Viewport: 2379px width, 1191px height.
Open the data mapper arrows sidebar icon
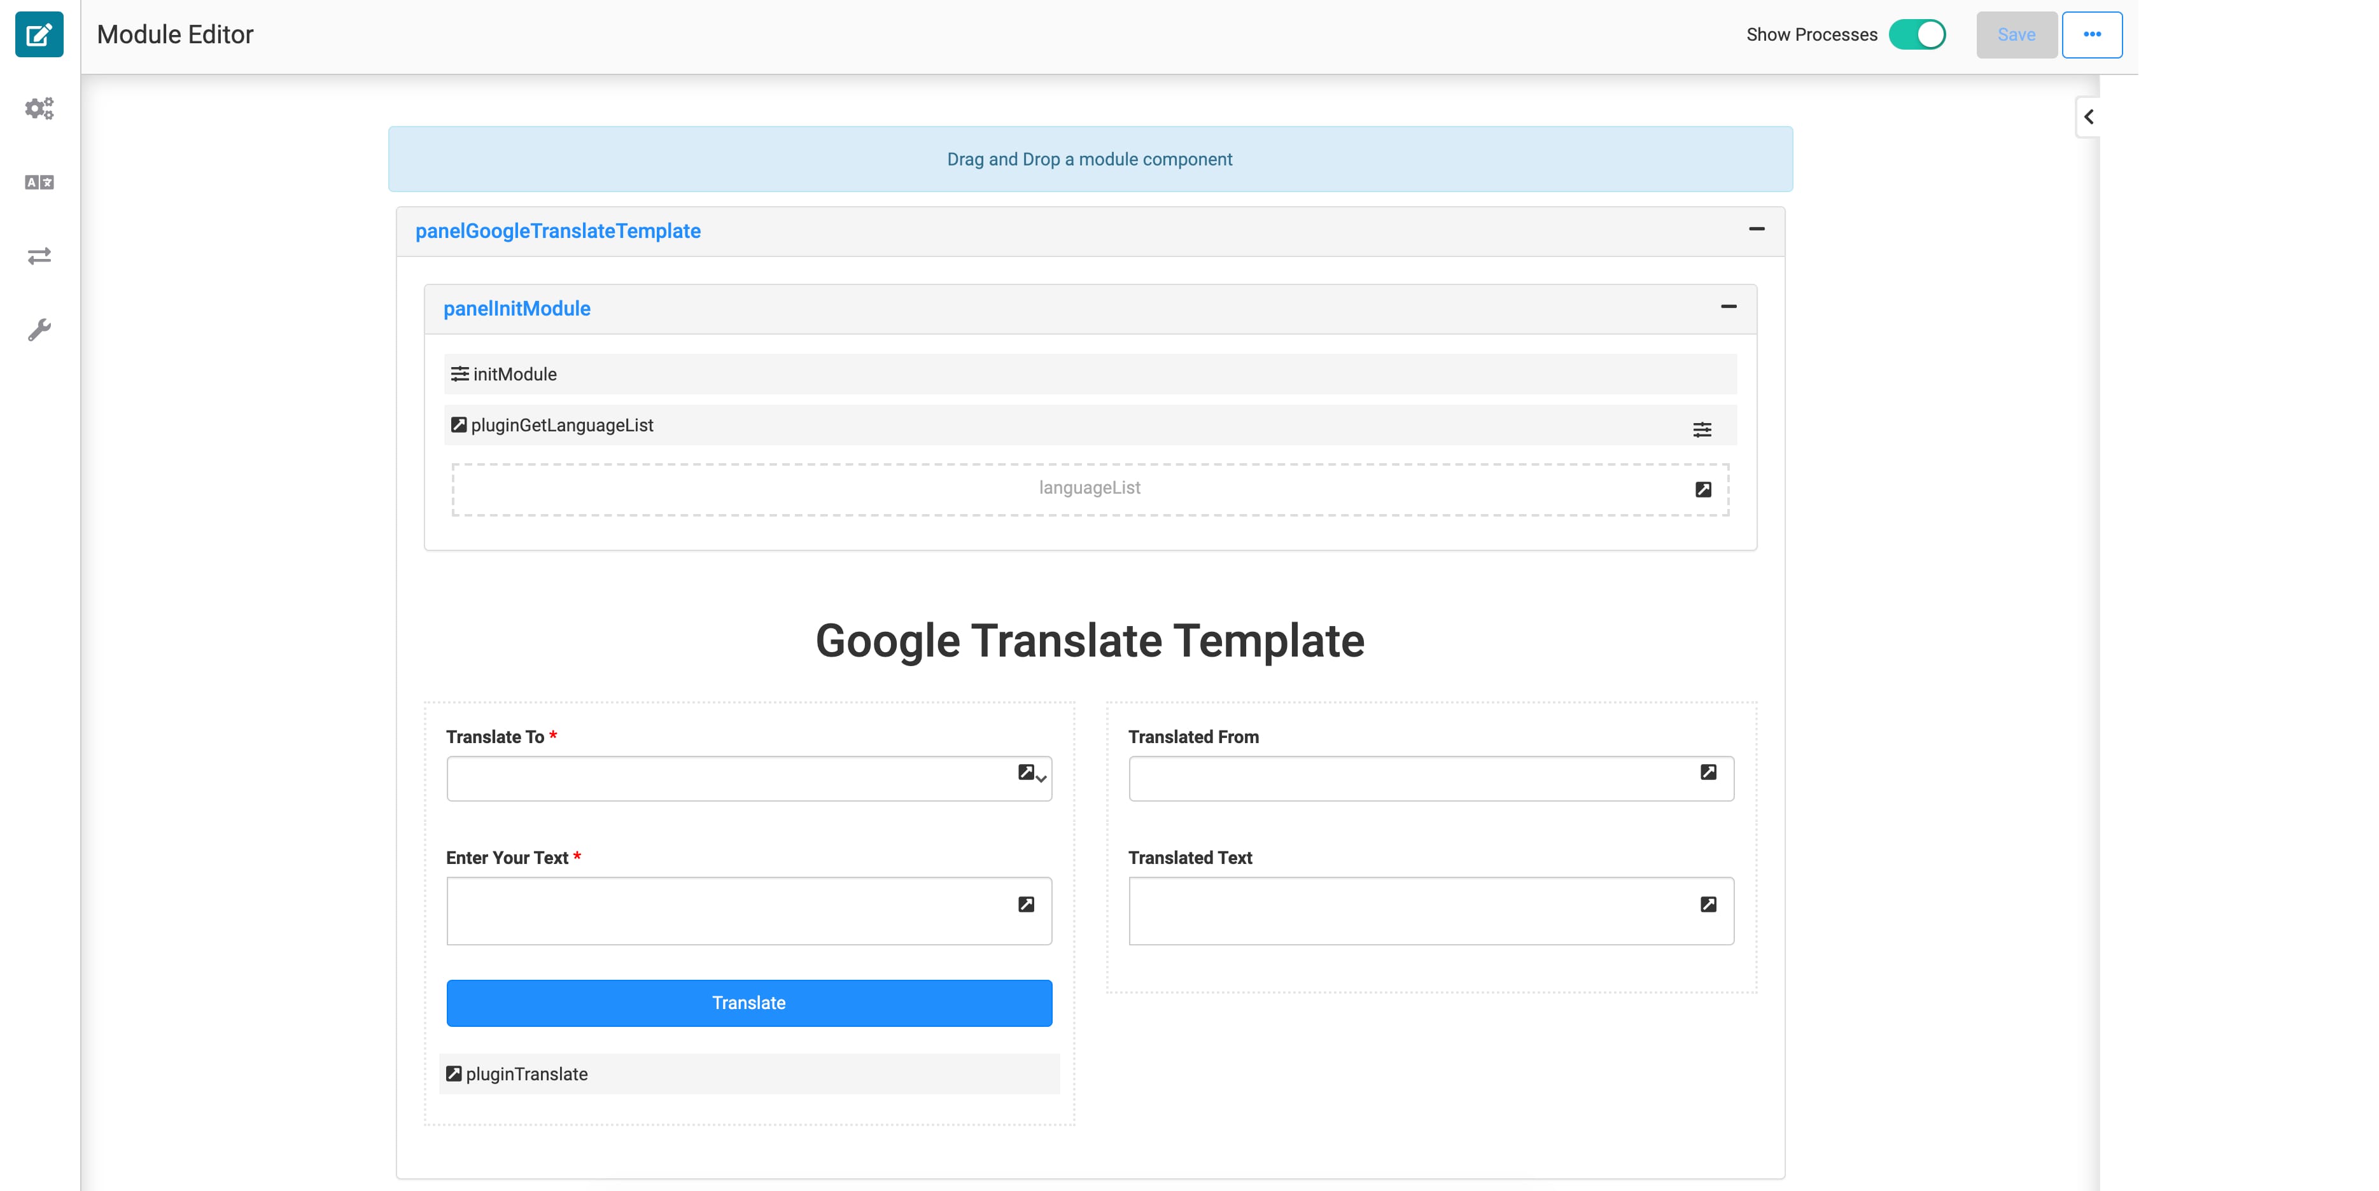(x=39, y=256)
